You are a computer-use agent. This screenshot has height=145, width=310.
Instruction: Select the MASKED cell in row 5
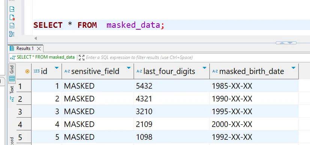click(x=98, y=137)
